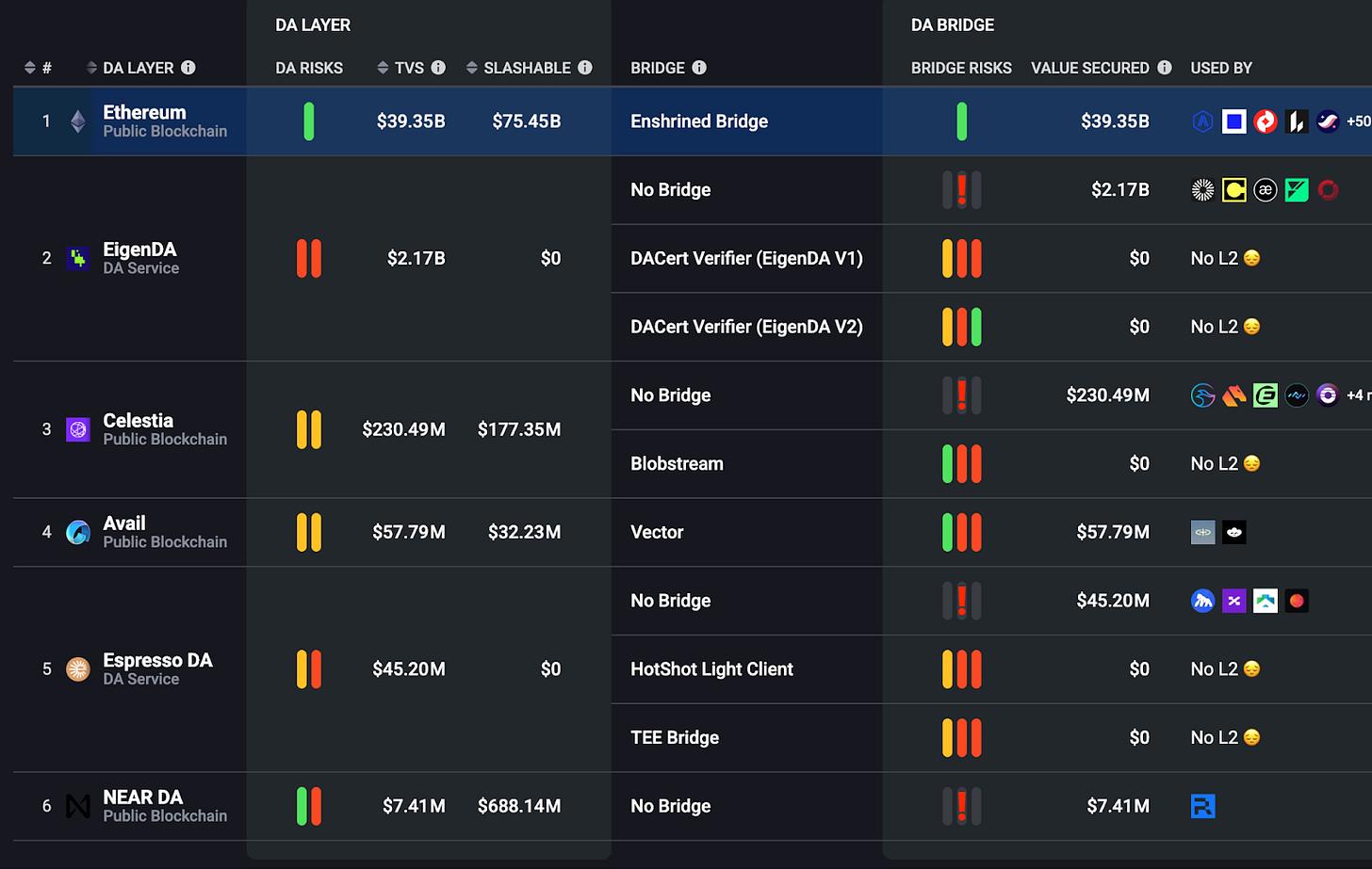Open the EigenDA layer link
This screenshot has width=1372, height=869.
pyautogui.click(x=139, y=249)
